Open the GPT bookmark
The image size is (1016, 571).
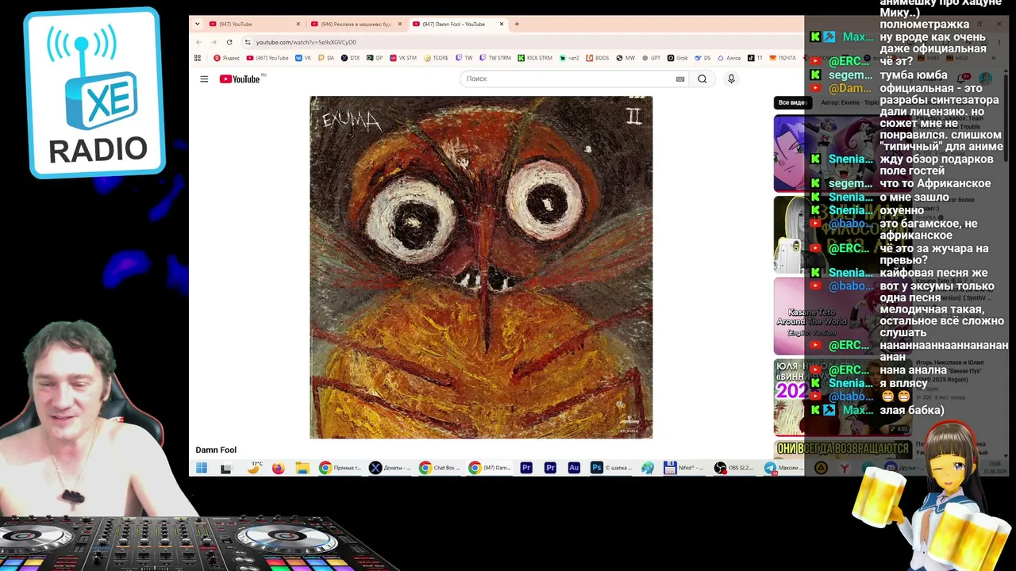[x=652, y=58]
